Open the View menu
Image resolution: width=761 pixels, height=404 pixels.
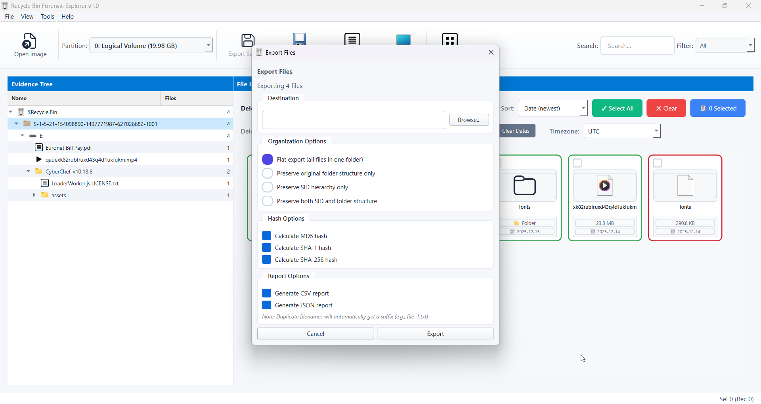[x=27, y=16]
